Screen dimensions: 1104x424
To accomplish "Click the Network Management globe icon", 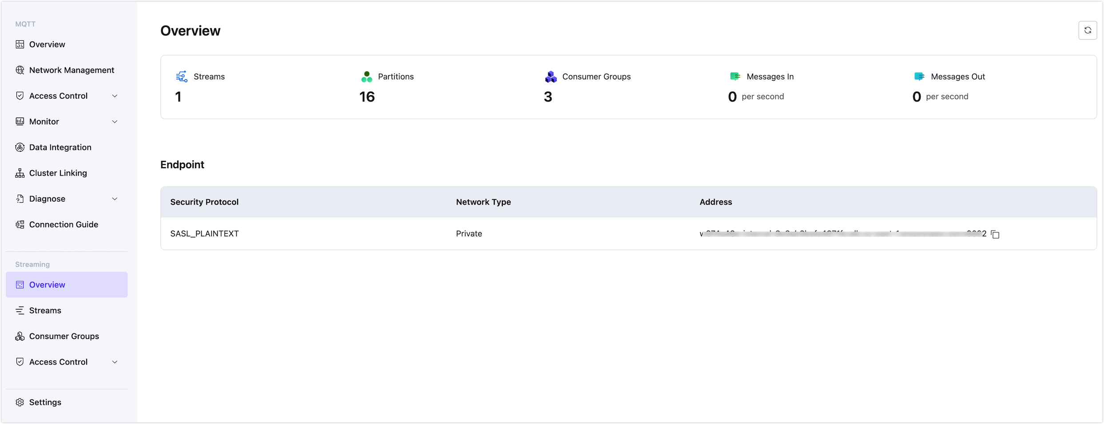I will pyautogui.click(x=20, y=70).
